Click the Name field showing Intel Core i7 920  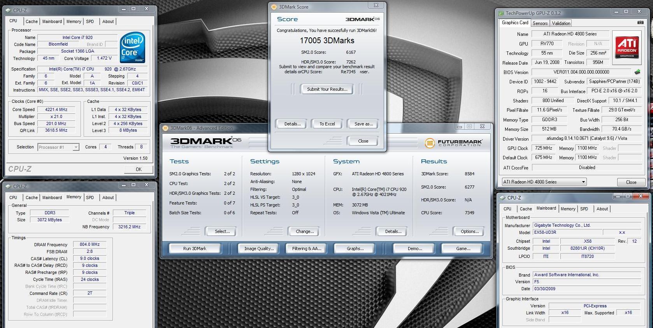pos(77,38)
